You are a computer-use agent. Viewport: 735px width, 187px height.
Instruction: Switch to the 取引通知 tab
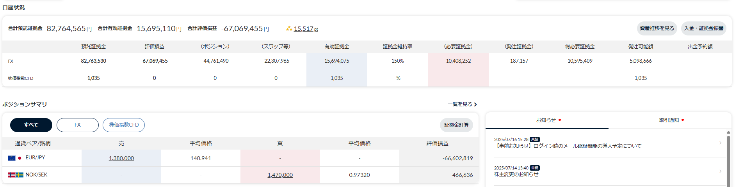669,120
